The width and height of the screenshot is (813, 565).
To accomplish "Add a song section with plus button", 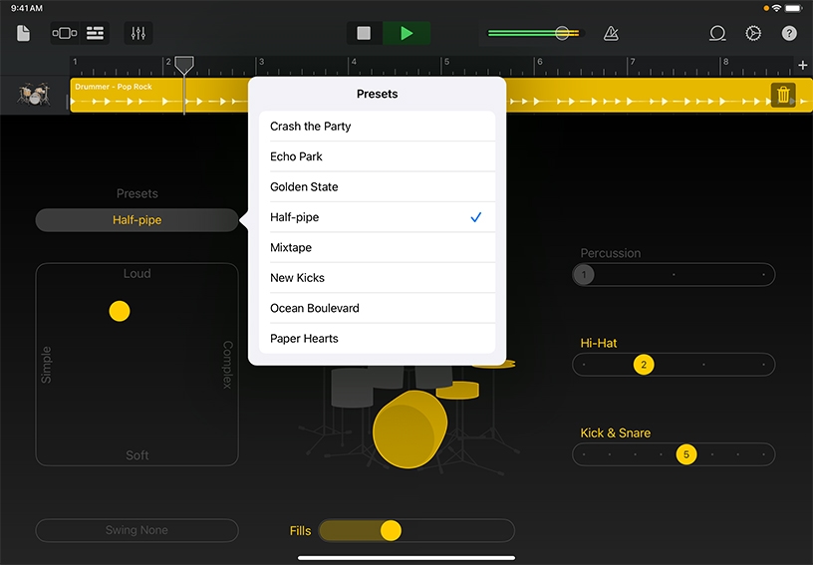I will [803, 66].
